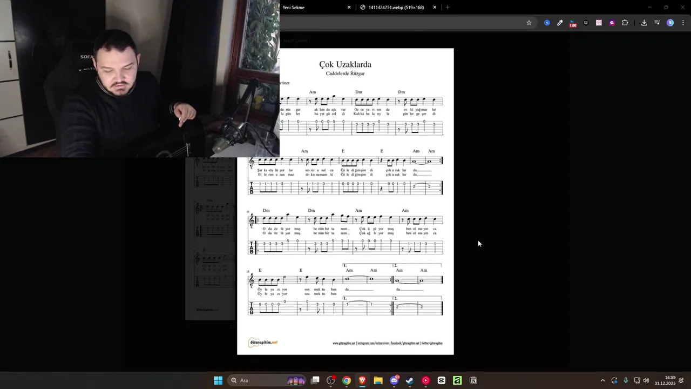Open Google Chrome from the taskbar
691x389 pixels.
point(347,380)
